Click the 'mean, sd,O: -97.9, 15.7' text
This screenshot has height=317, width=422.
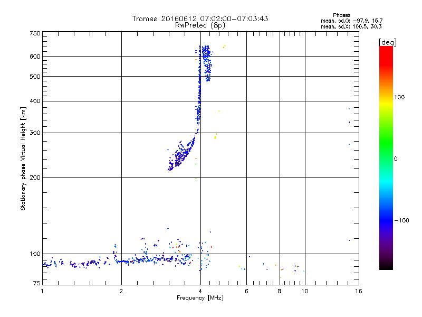351,21
